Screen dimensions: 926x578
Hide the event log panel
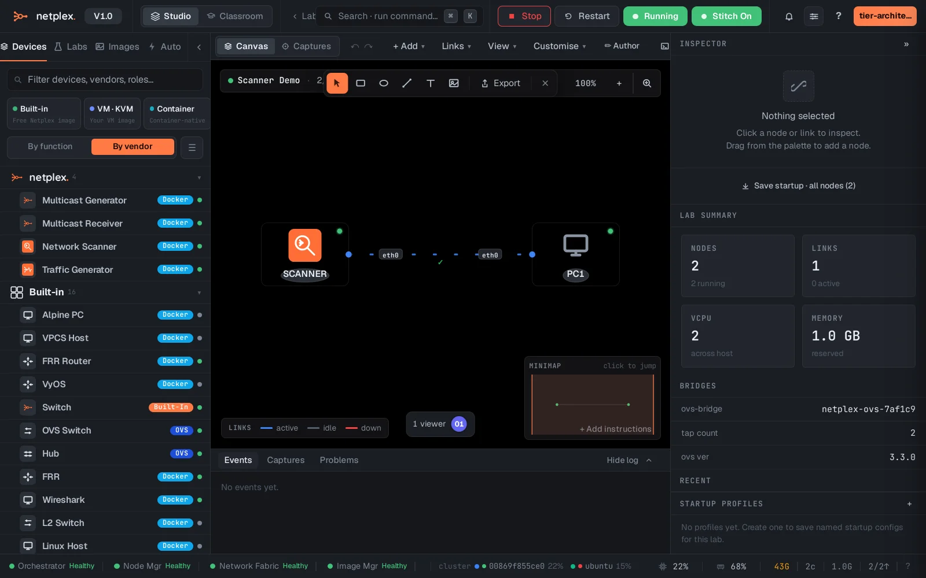629,461
